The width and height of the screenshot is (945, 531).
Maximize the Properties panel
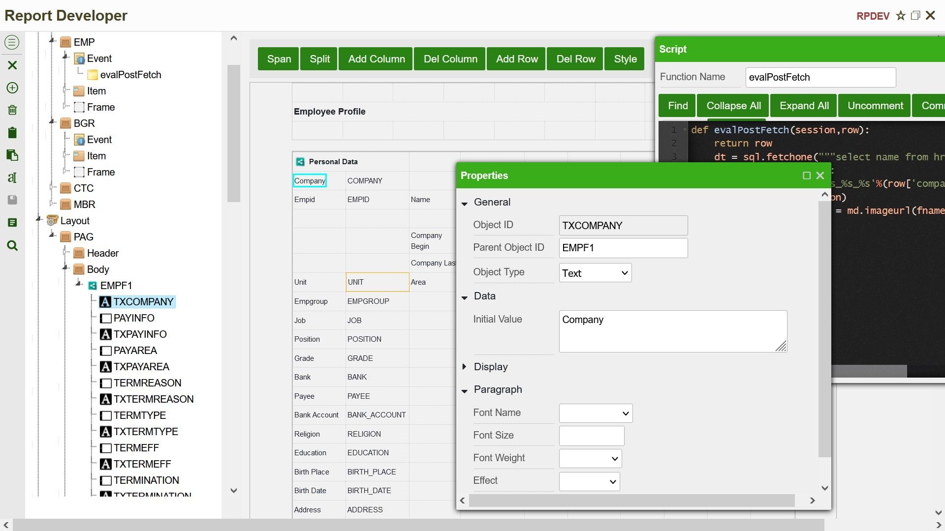click(x=806, y=176)
